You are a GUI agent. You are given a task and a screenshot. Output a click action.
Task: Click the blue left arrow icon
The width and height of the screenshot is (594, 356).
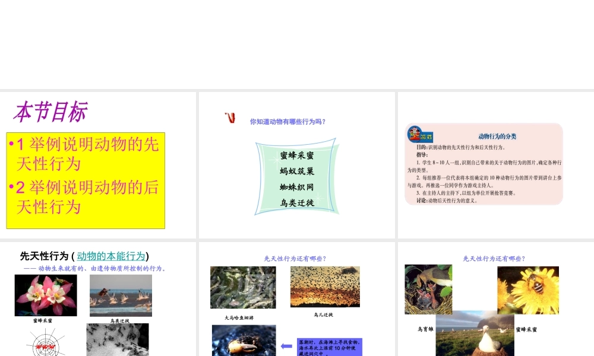[286, 346]
